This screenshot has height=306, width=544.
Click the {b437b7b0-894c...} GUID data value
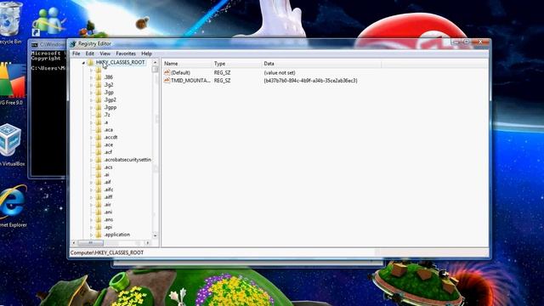pyautogui.click(x=310, y=80)
